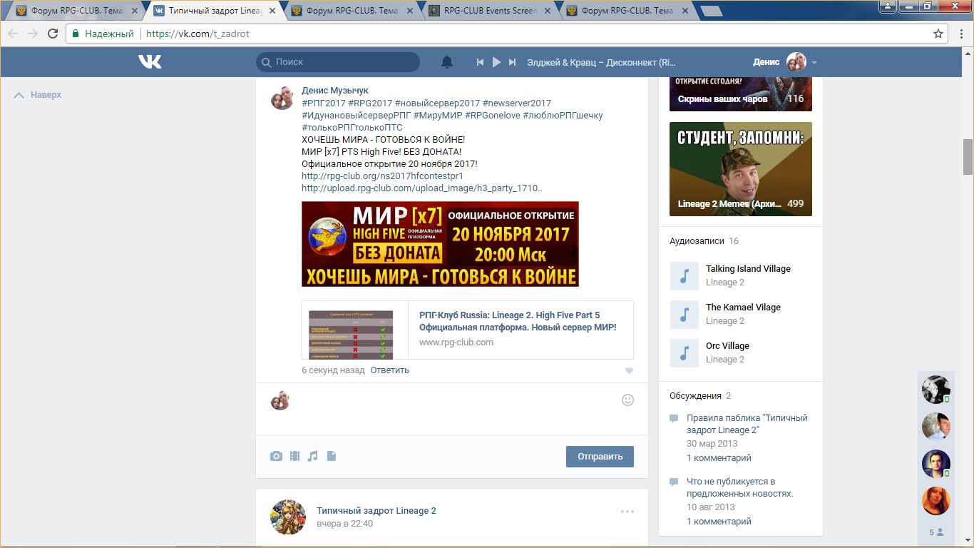This screenshot has width=974, height=548.
Task: View site security info padlock
Action: click(x=76, y=34)
